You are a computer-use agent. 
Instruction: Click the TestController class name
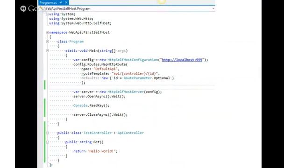[98, 133]
